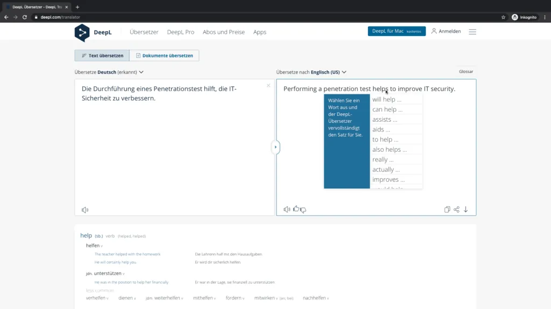The height and width of the screenshot is (309, 551).
Task: Click the 'DeepL für Mac' button
Action: pos(397,32)
